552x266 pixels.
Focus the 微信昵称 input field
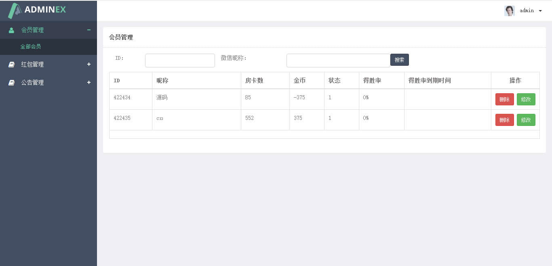coord(338,61)
